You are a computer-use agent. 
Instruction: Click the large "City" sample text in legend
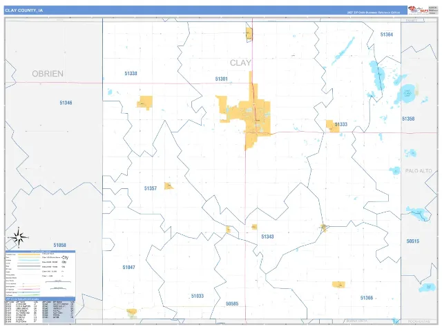click(x=65, y=257)
